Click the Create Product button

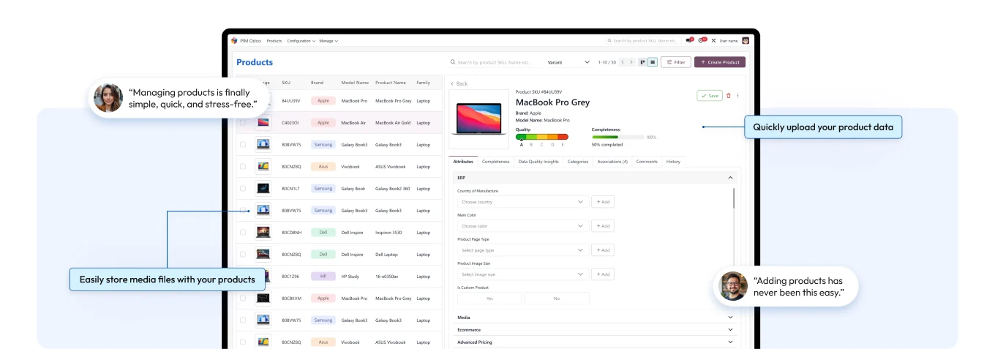pyautogui.click(x=719, y=62)
